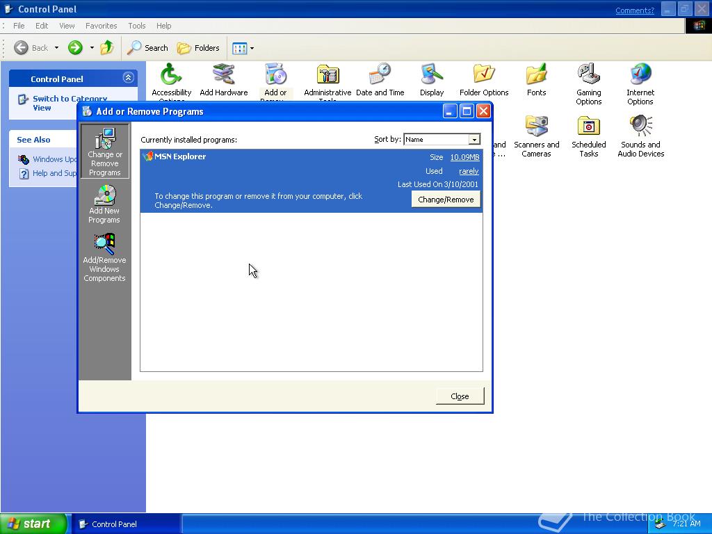The image size is (712, 534).
Task: Open the Sort by Name combo box
Action: pos(442,139)
